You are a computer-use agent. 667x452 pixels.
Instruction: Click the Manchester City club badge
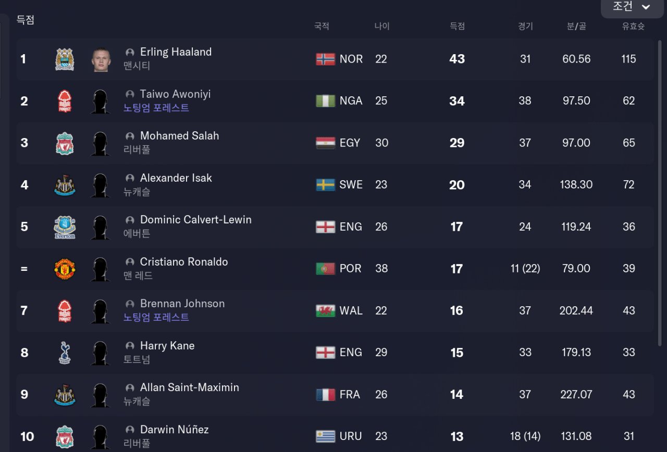coord(65,59)
